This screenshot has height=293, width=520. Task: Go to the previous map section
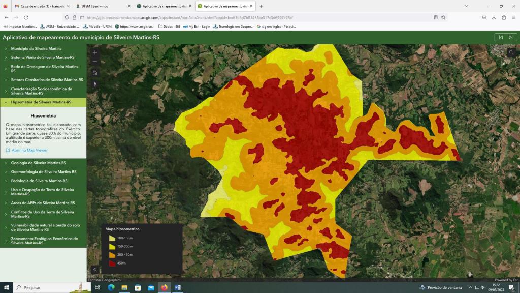coord(501,37)
